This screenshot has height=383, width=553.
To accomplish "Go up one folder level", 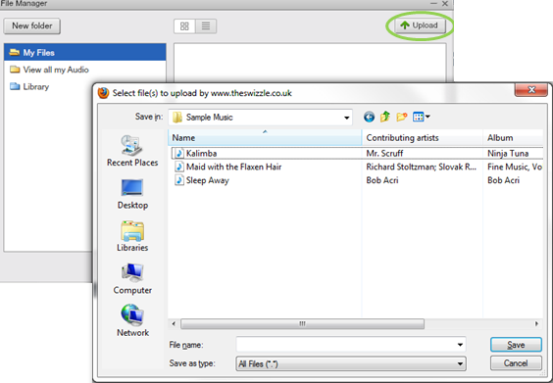I will [x=385, y=117].
